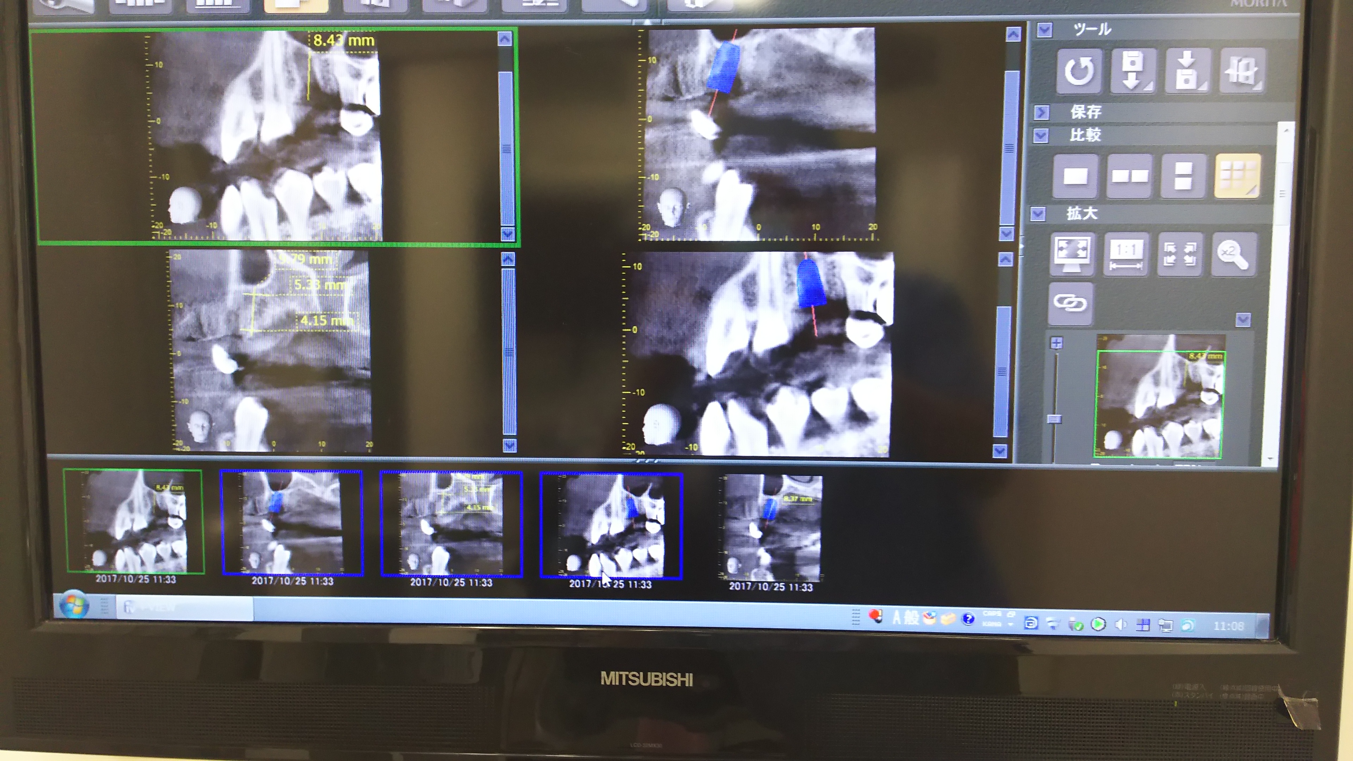Click the i-VIEW taskbar application button

(184, 608)
